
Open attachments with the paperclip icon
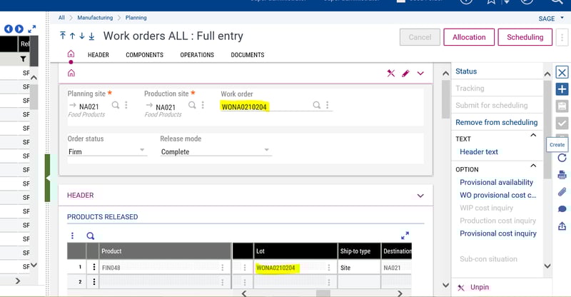[x=562, y=191]
